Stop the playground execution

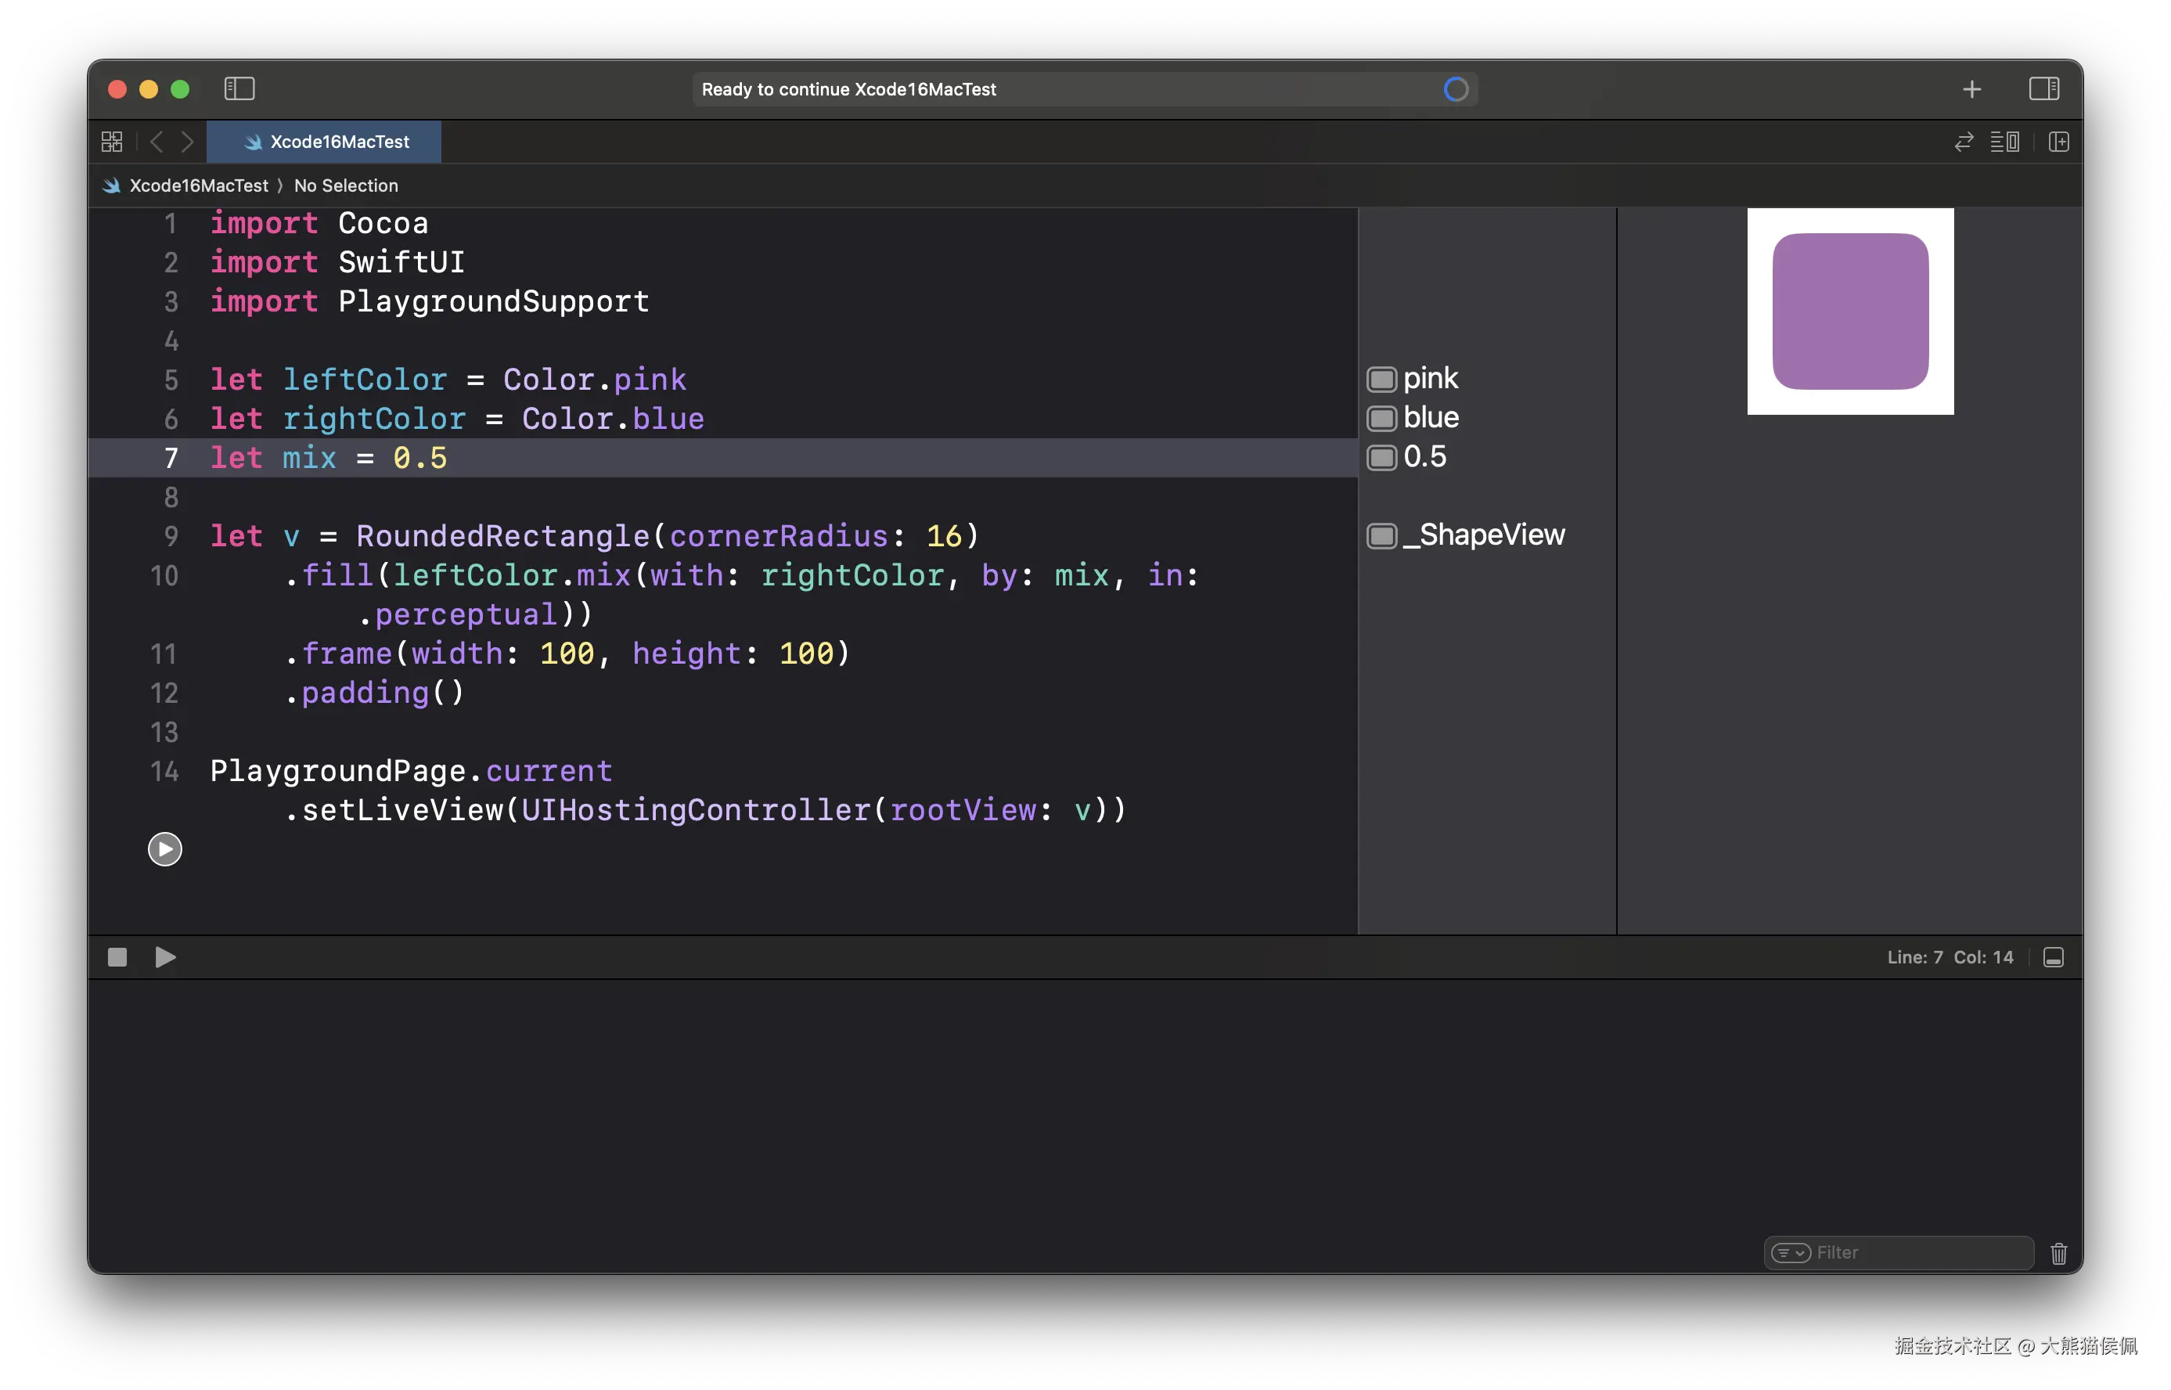[117, 956]
